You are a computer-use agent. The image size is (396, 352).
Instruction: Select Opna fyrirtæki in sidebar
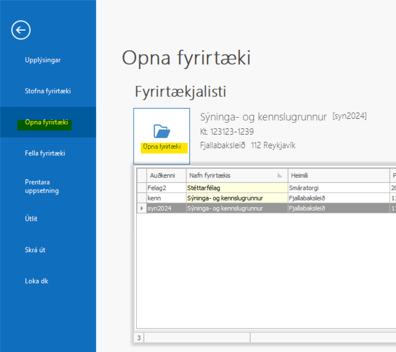coord(46,122)
